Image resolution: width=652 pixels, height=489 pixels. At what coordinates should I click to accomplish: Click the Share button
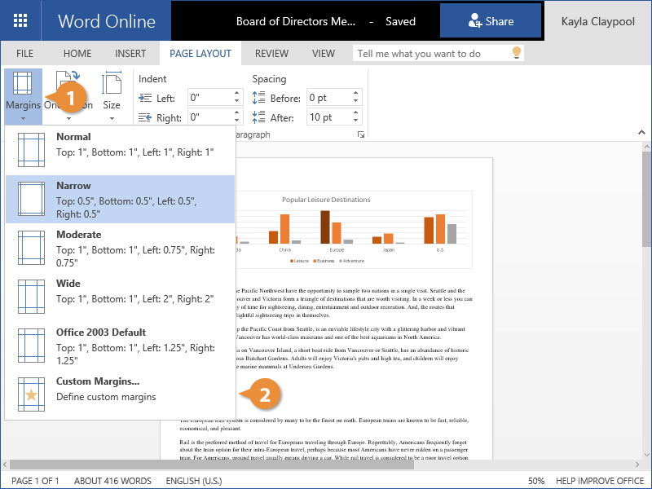coord(491,22)
